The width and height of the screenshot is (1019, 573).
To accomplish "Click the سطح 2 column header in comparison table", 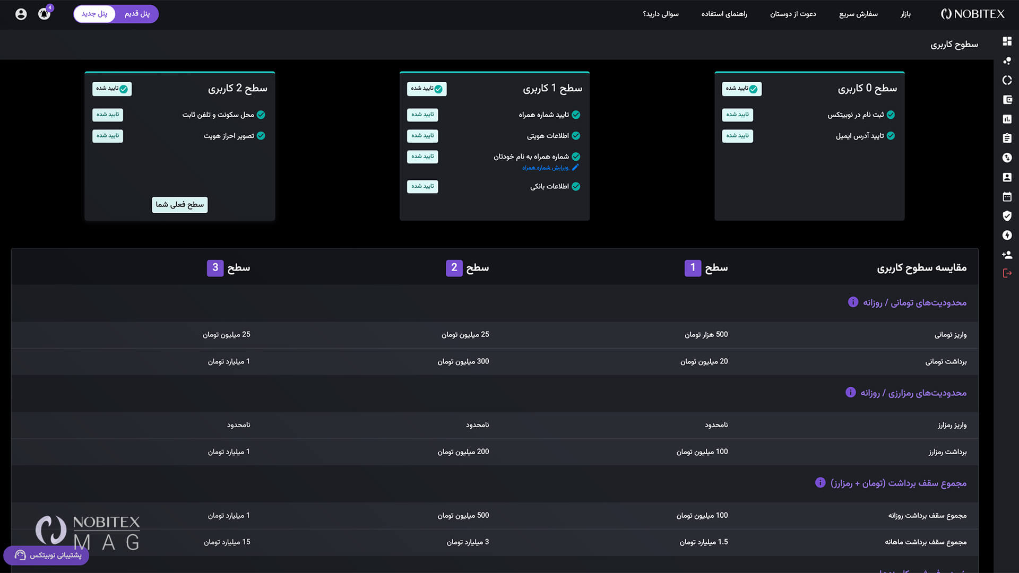I will tap(467, 268).
